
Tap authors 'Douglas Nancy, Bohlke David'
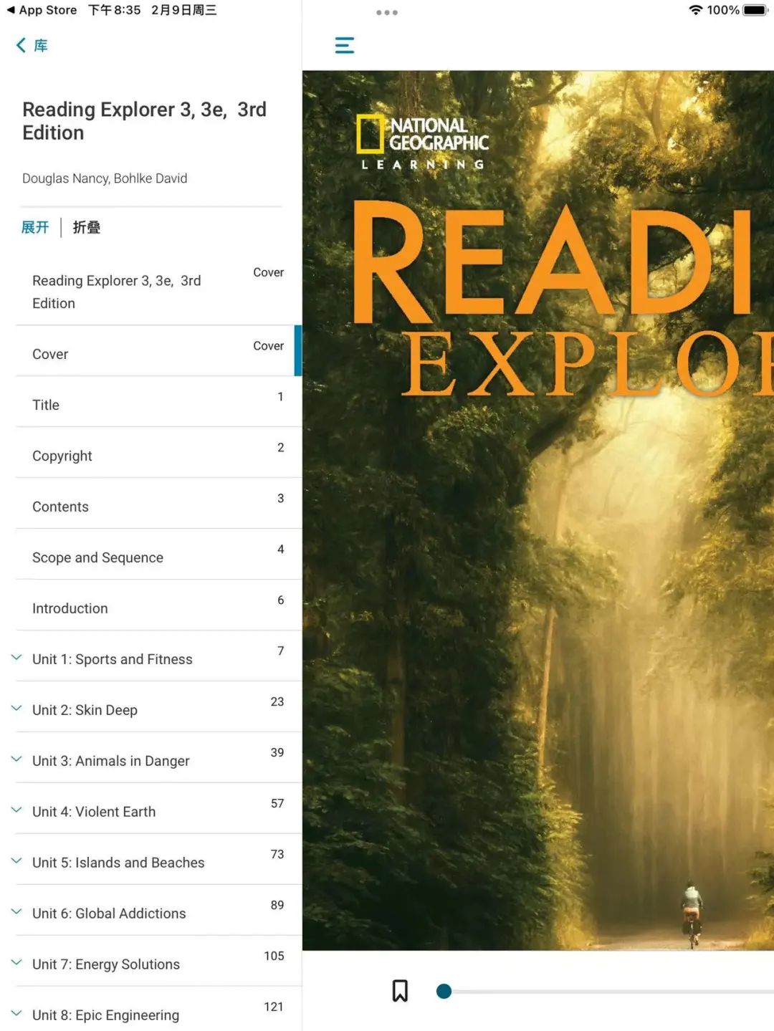point(105,178)
